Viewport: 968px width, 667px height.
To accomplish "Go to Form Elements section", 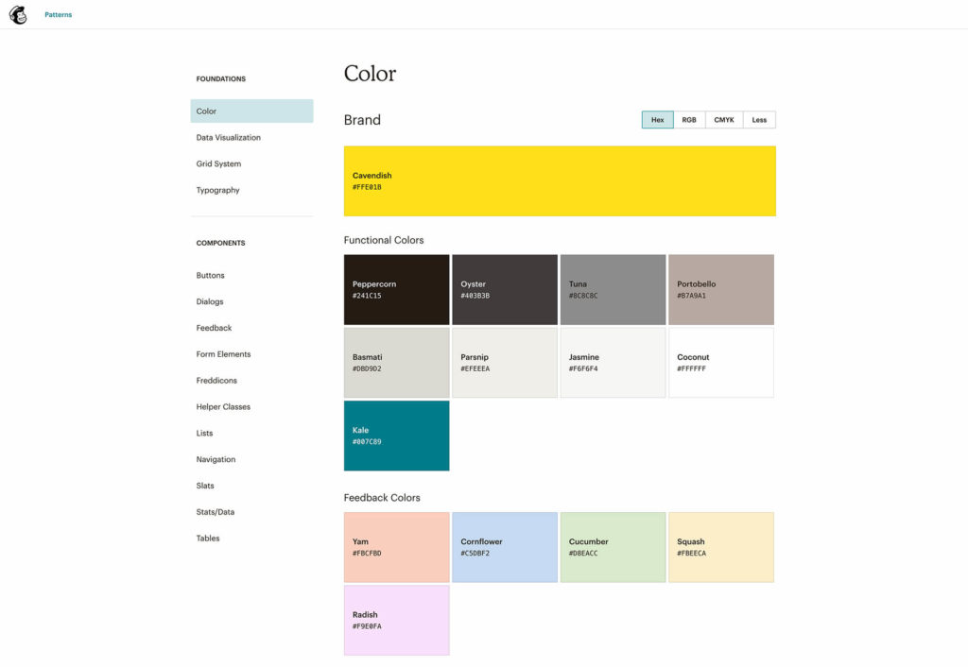I will point(223,354).
